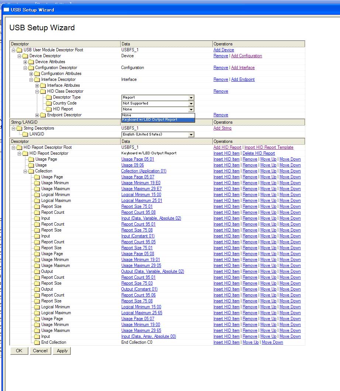The image size is (340, 391).
Task: Click the Operations column header in top table
Action: (259, 44)
